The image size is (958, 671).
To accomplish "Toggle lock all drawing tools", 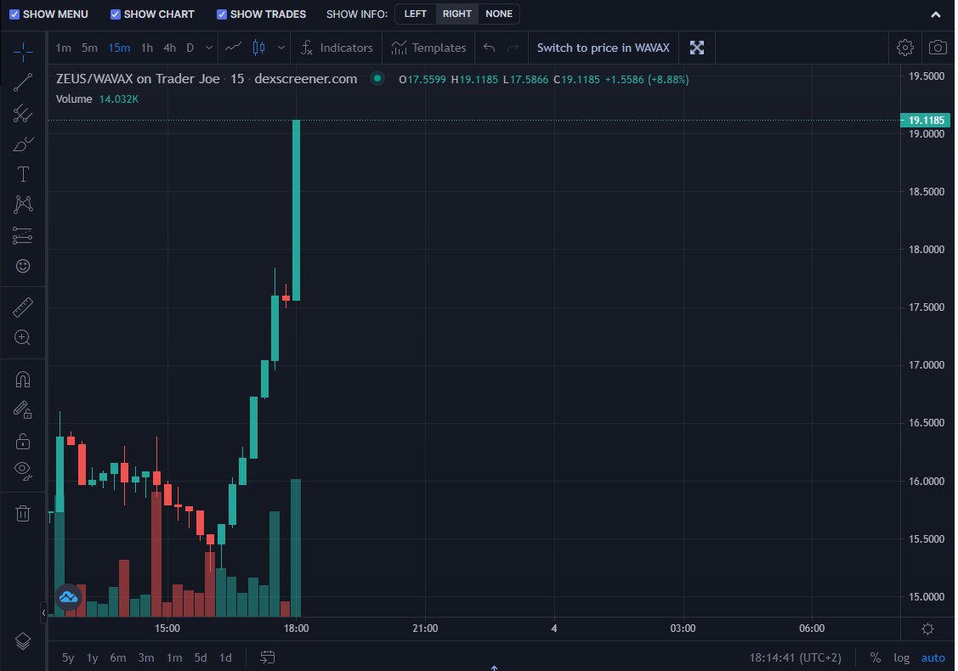I will pos(23,441).
